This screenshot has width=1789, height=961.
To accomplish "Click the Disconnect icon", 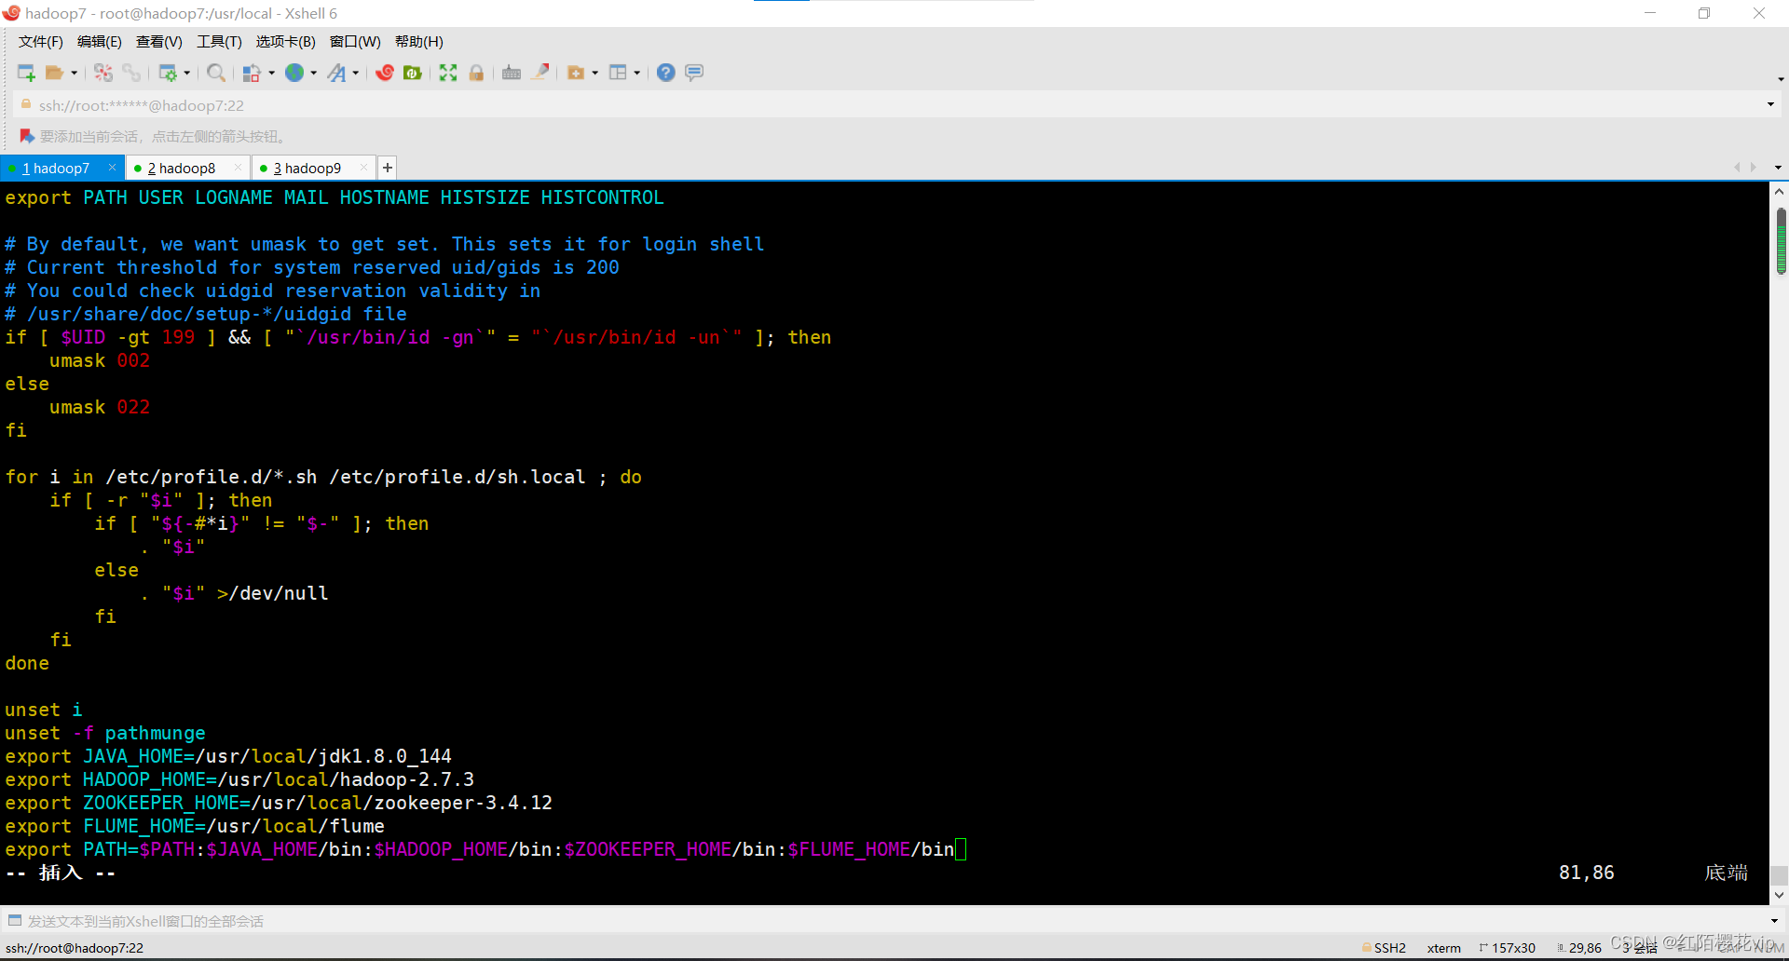I will point(103,73).
